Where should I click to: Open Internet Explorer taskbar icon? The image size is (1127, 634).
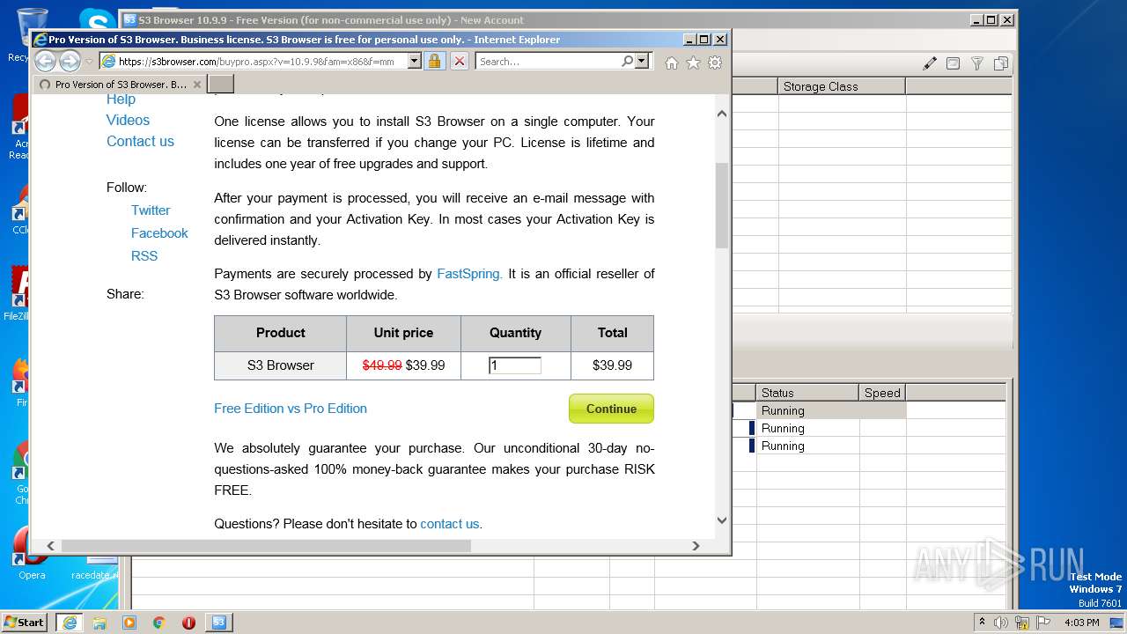(70, 622)
